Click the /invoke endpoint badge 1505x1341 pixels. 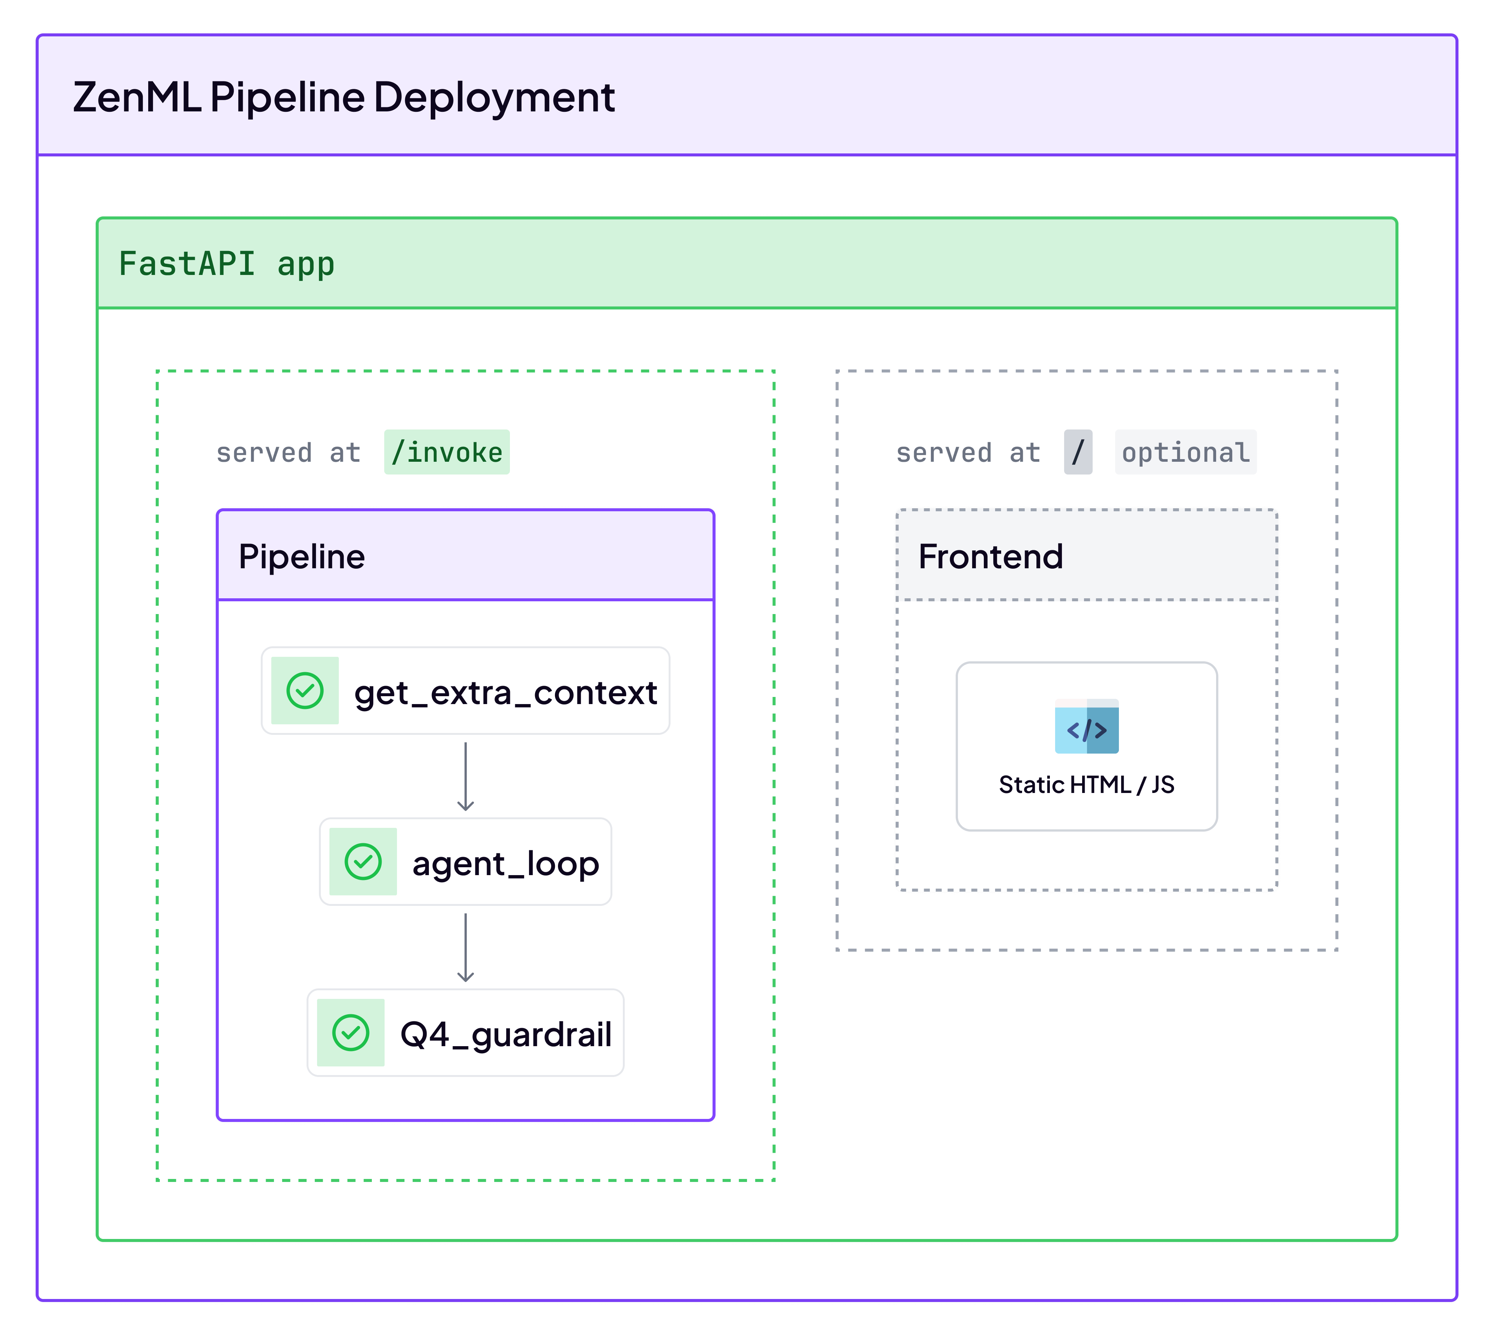pos(447,452)
